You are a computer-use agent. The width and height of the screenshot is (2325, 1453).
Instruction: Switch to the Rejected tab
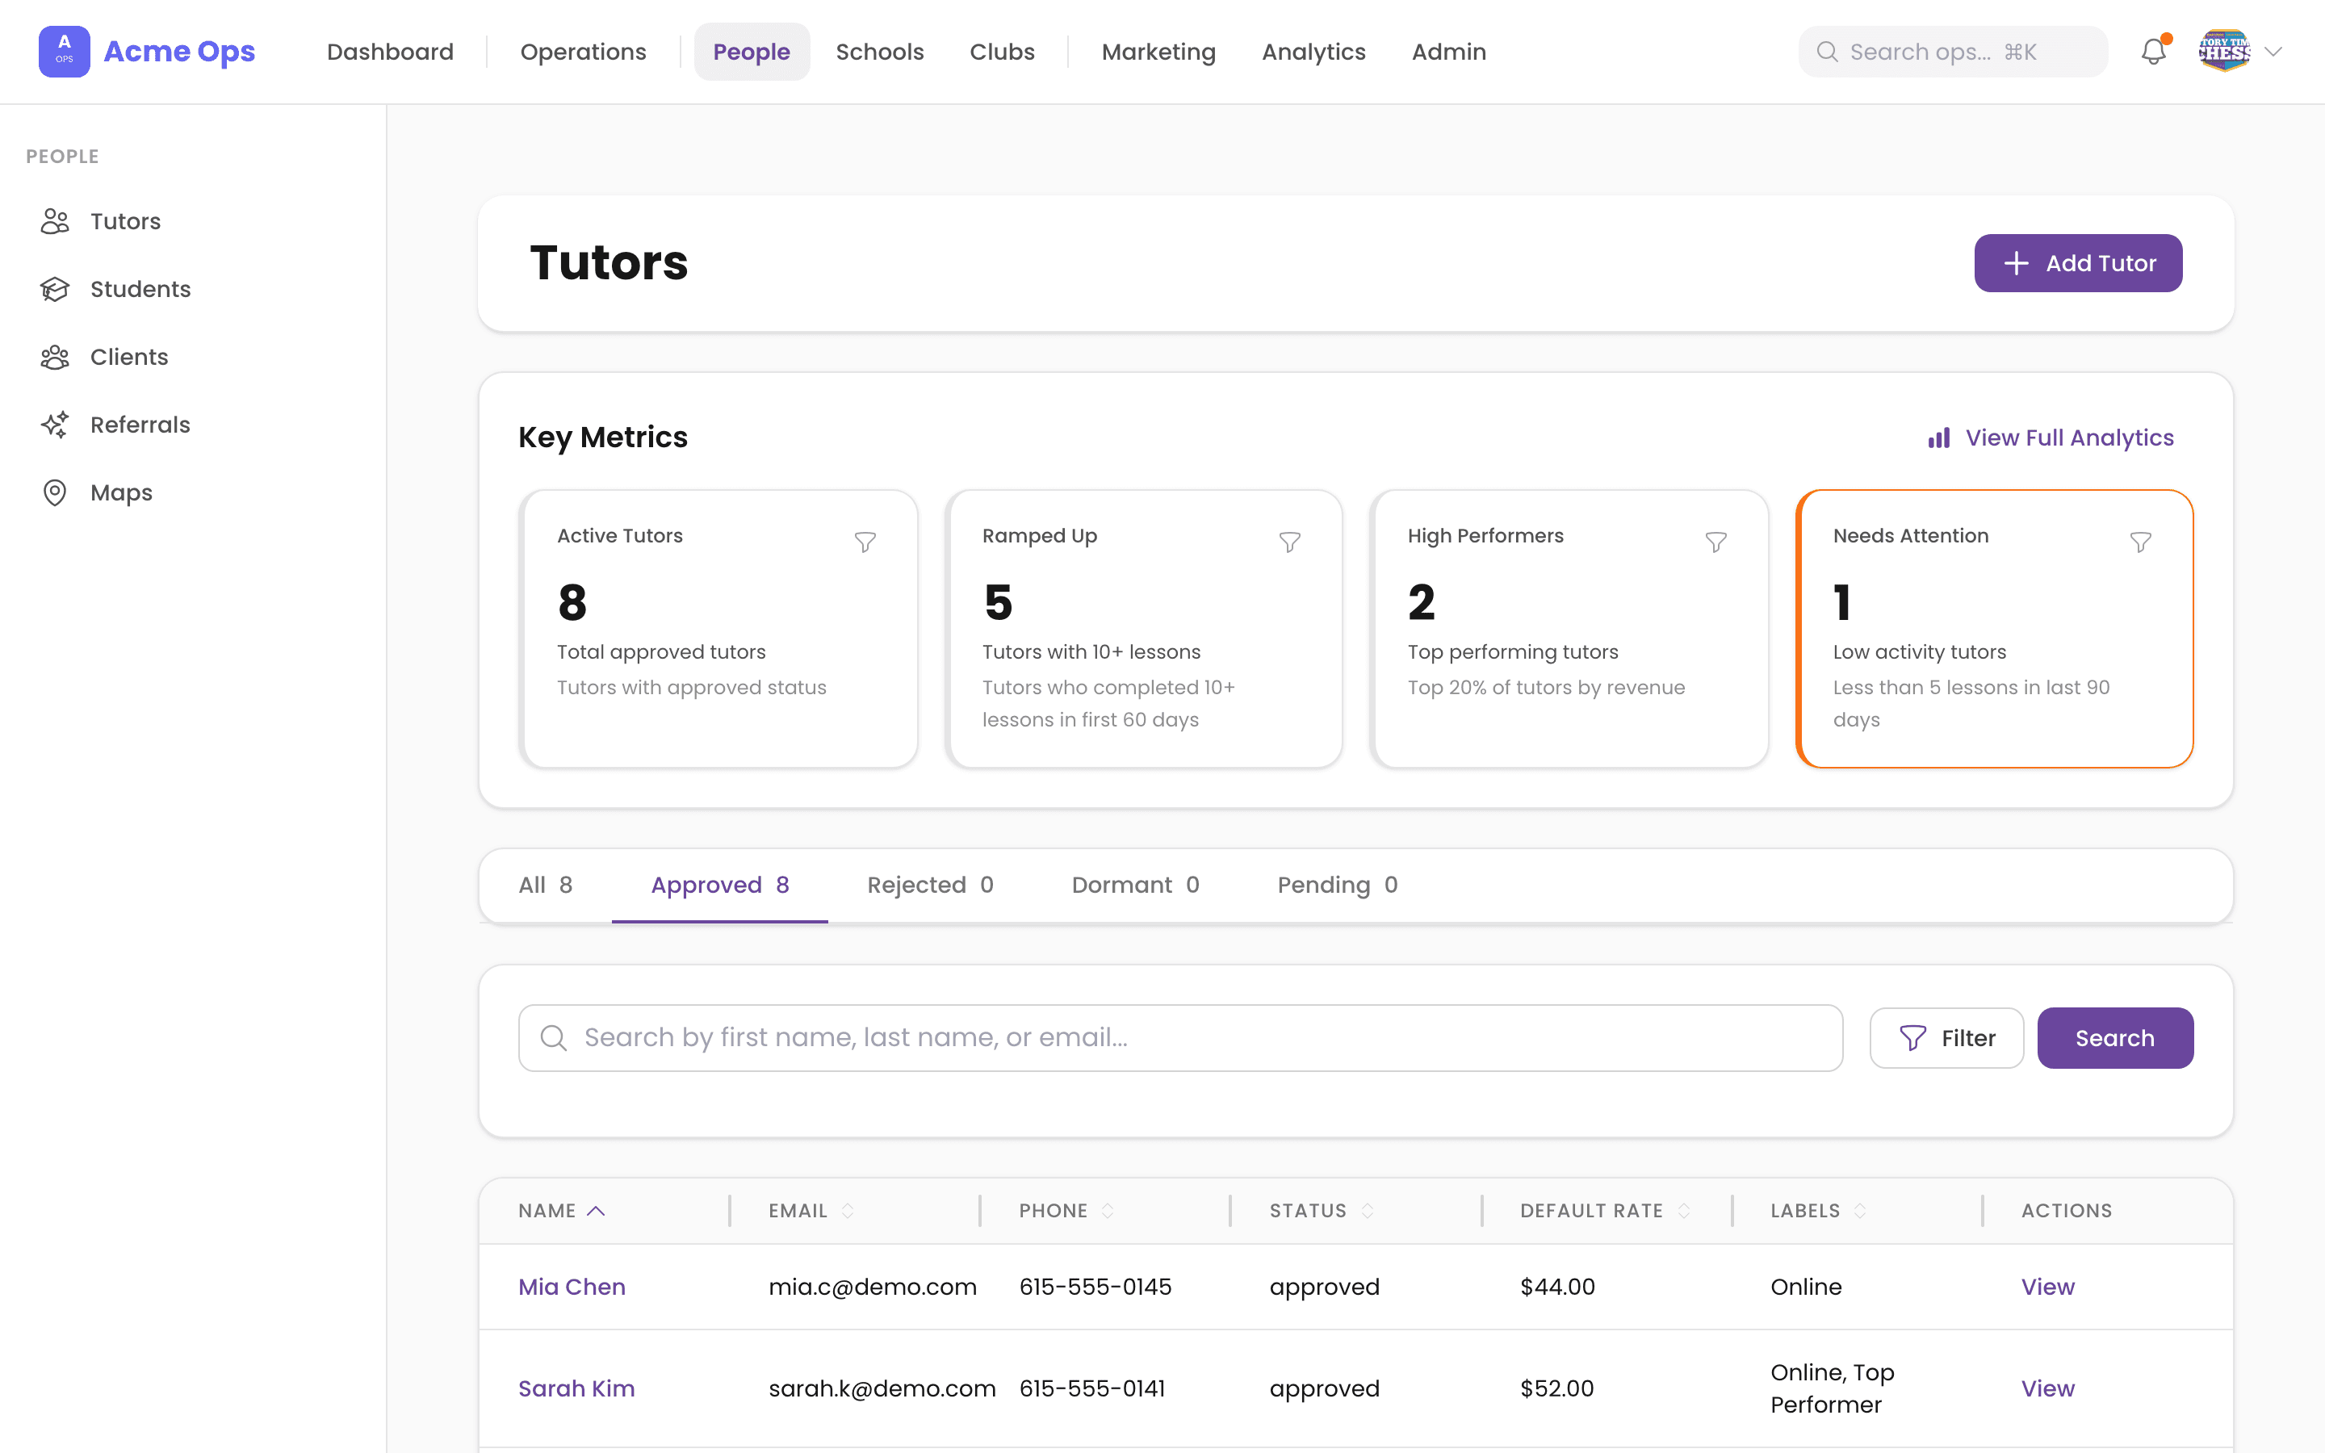[930, 885]
